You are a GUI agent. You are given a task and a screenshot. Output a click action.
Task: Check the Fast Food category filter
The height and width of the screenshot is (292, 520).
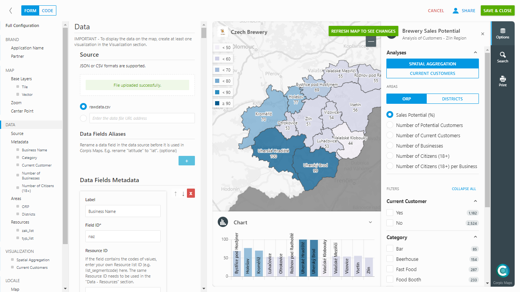click(x=390, y=269)
